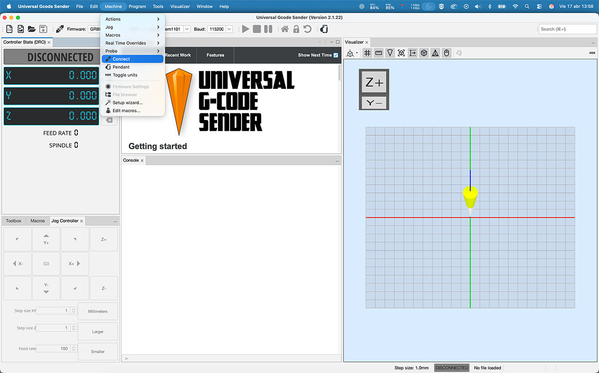Expand the Jog submenu
Image resolution: width=599 pixels, height=373 pixels.
tap(132, 27)
